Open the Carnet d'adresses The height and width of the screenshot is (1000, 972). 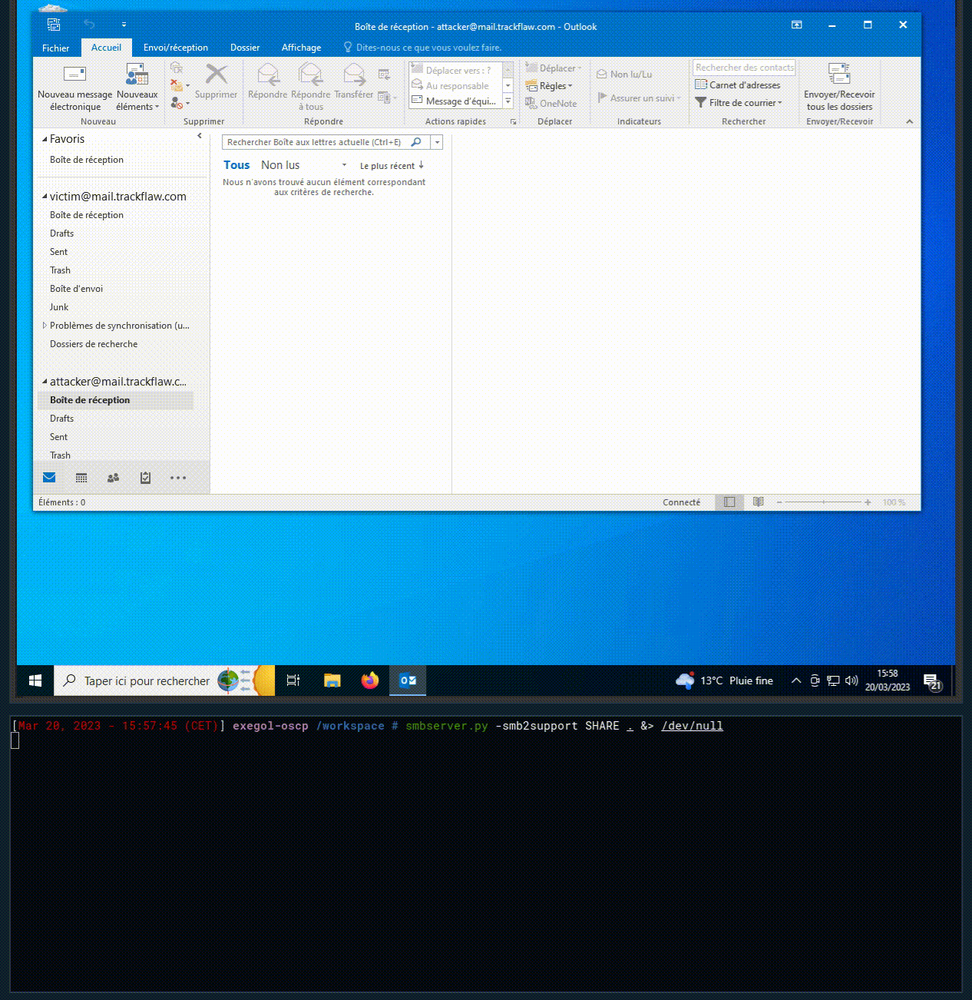click(x=738, y=85)
